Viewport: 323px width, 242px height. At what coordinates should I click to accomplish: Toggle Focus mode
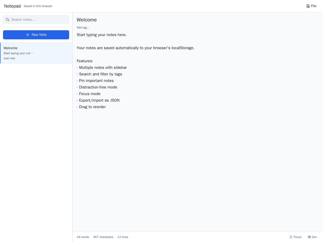295,237
